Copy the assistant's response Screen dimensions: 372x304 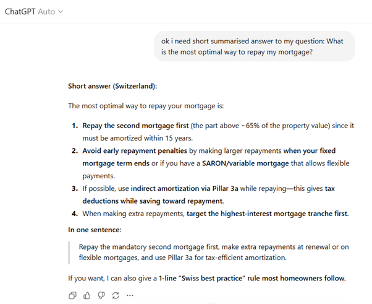point(72,295)
